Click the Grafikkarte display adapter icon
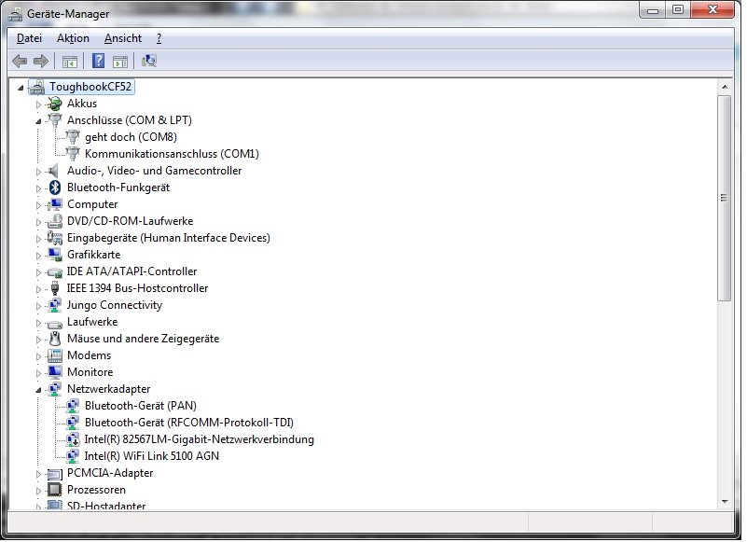 pos(55,255)
